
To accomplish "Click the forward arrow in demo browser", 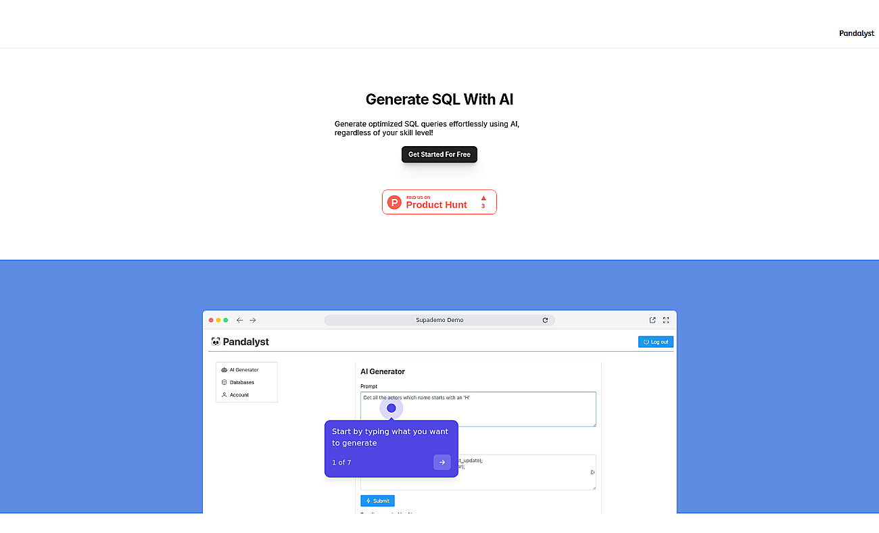I will (x=253, y=320).
